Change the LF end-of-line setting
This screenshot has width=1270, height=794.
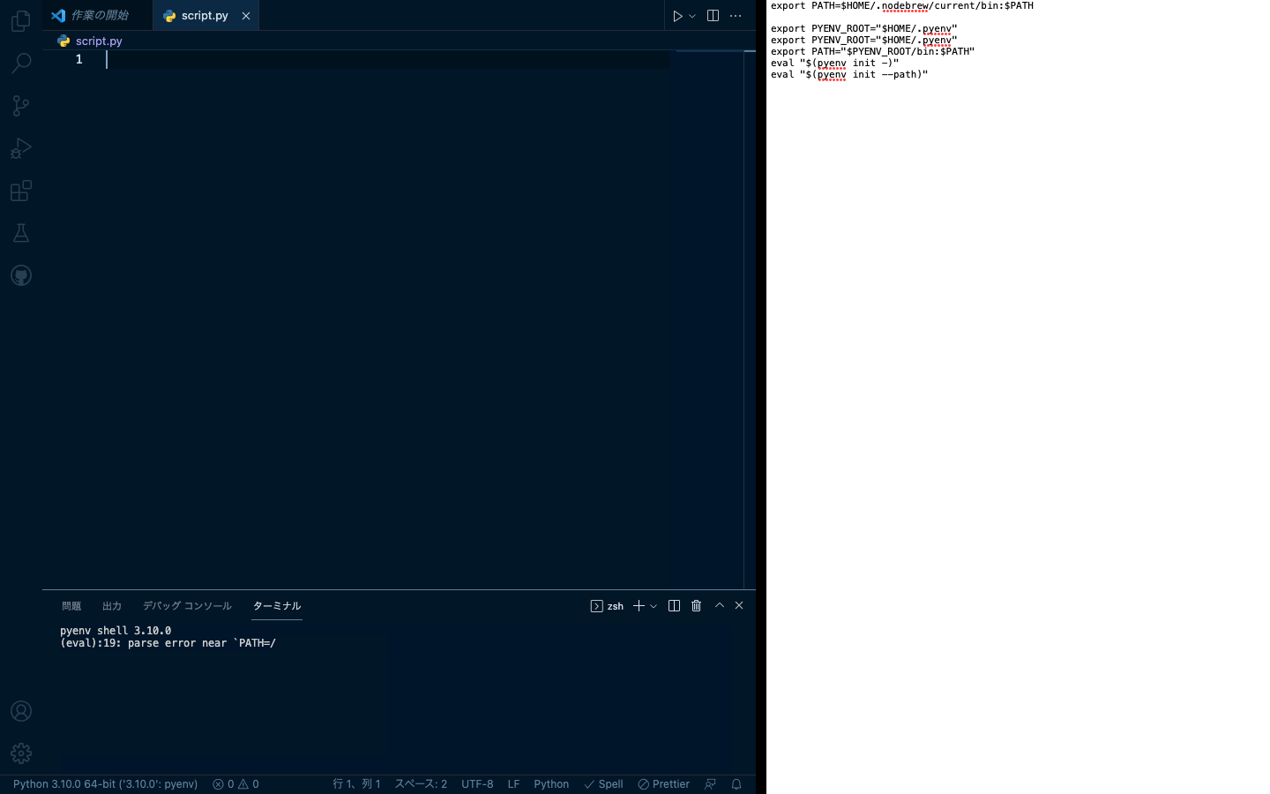[x=513, y=784]
